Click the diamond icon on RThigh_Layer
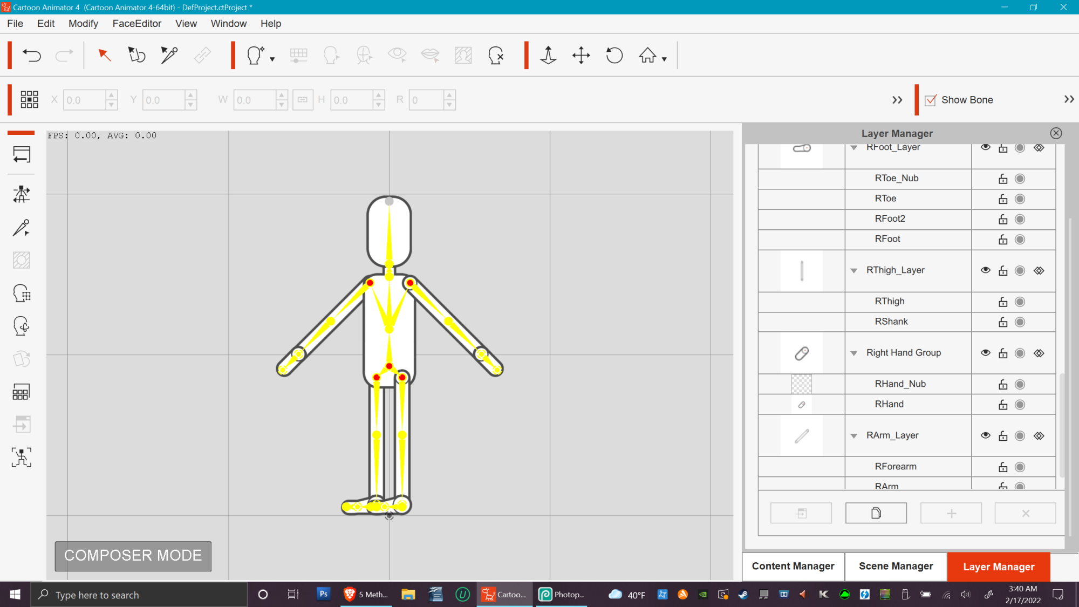The image size is (1079, 607). point(1039,270)
